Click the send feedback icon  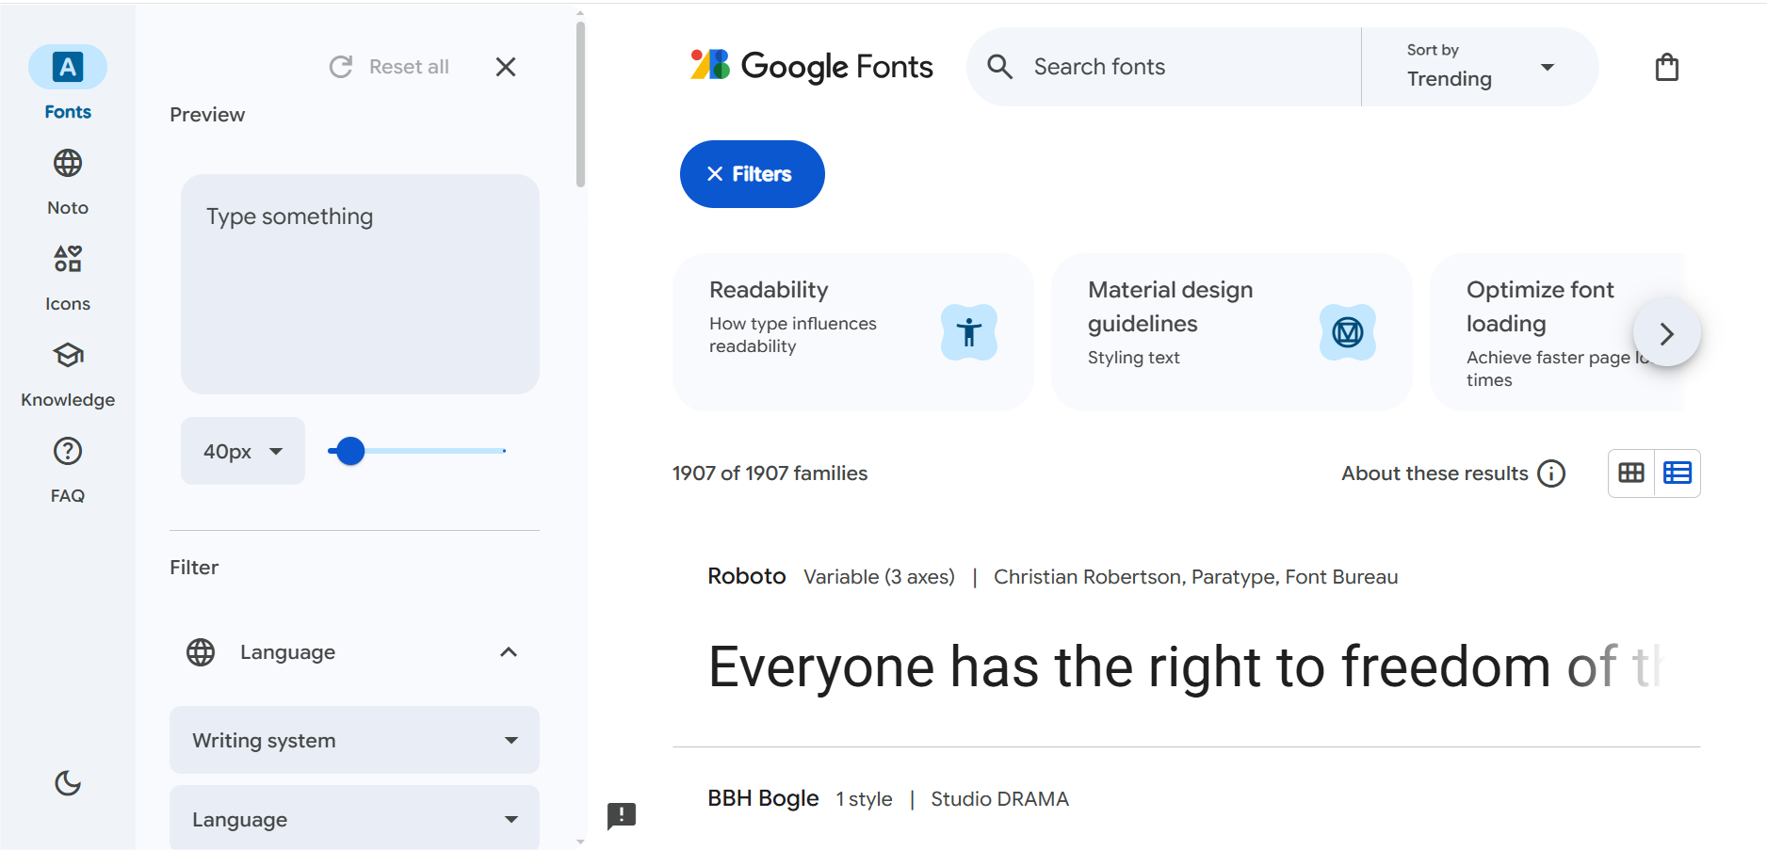tap(622, 815)
